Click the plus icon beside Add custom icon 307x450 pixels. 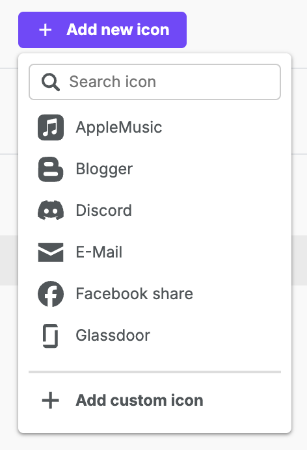[x=51, y=400]
